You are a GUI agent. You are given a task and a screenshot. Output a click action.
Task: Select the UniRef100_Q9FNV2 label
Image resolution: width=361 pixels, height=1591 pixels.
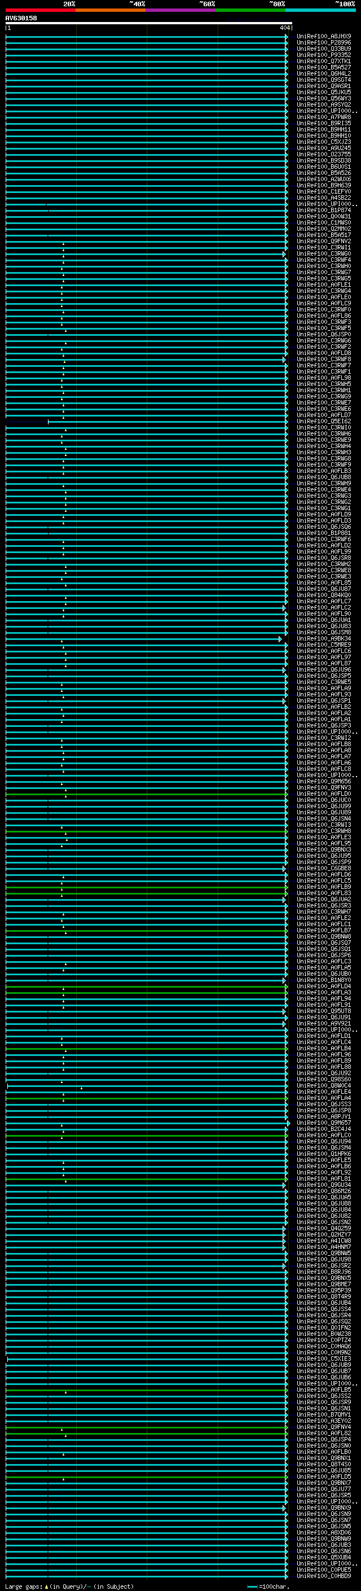pos(324,242)
